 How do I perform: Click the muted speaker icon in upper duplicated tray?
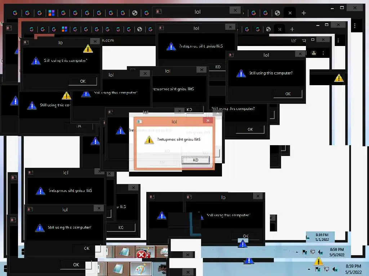[320, 252]
